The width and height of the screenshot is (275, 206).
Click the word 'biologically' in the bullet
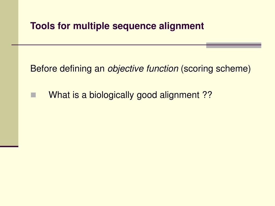(111, 95)
